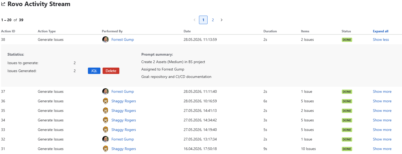Screen dimensions: 402x154
Task: Click the Duration column header
Action: 270,31
